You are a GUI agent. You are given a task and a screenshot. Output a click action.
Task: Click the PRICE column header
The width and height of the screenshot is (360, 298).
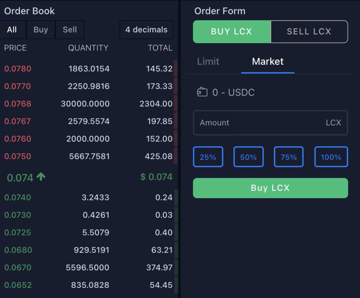click(x=15, y=48)
